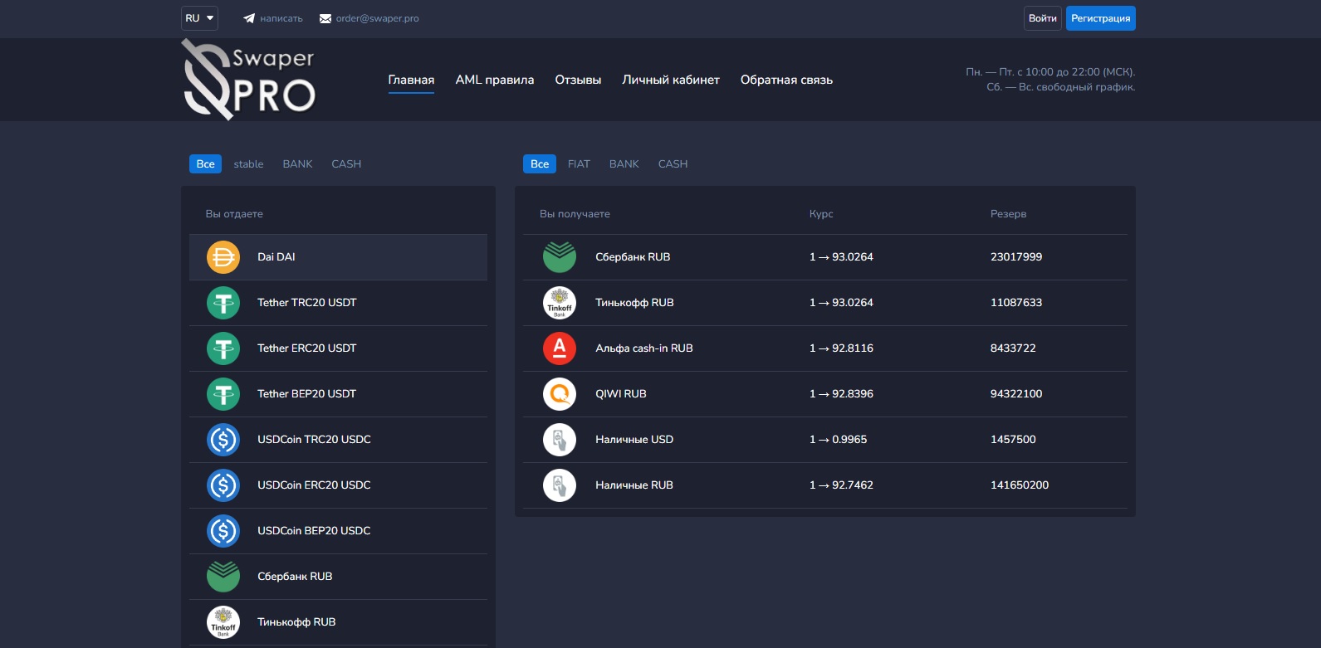Select the Dai DAI coin icon
1321x648 pixels.
[x=223, y=257]
